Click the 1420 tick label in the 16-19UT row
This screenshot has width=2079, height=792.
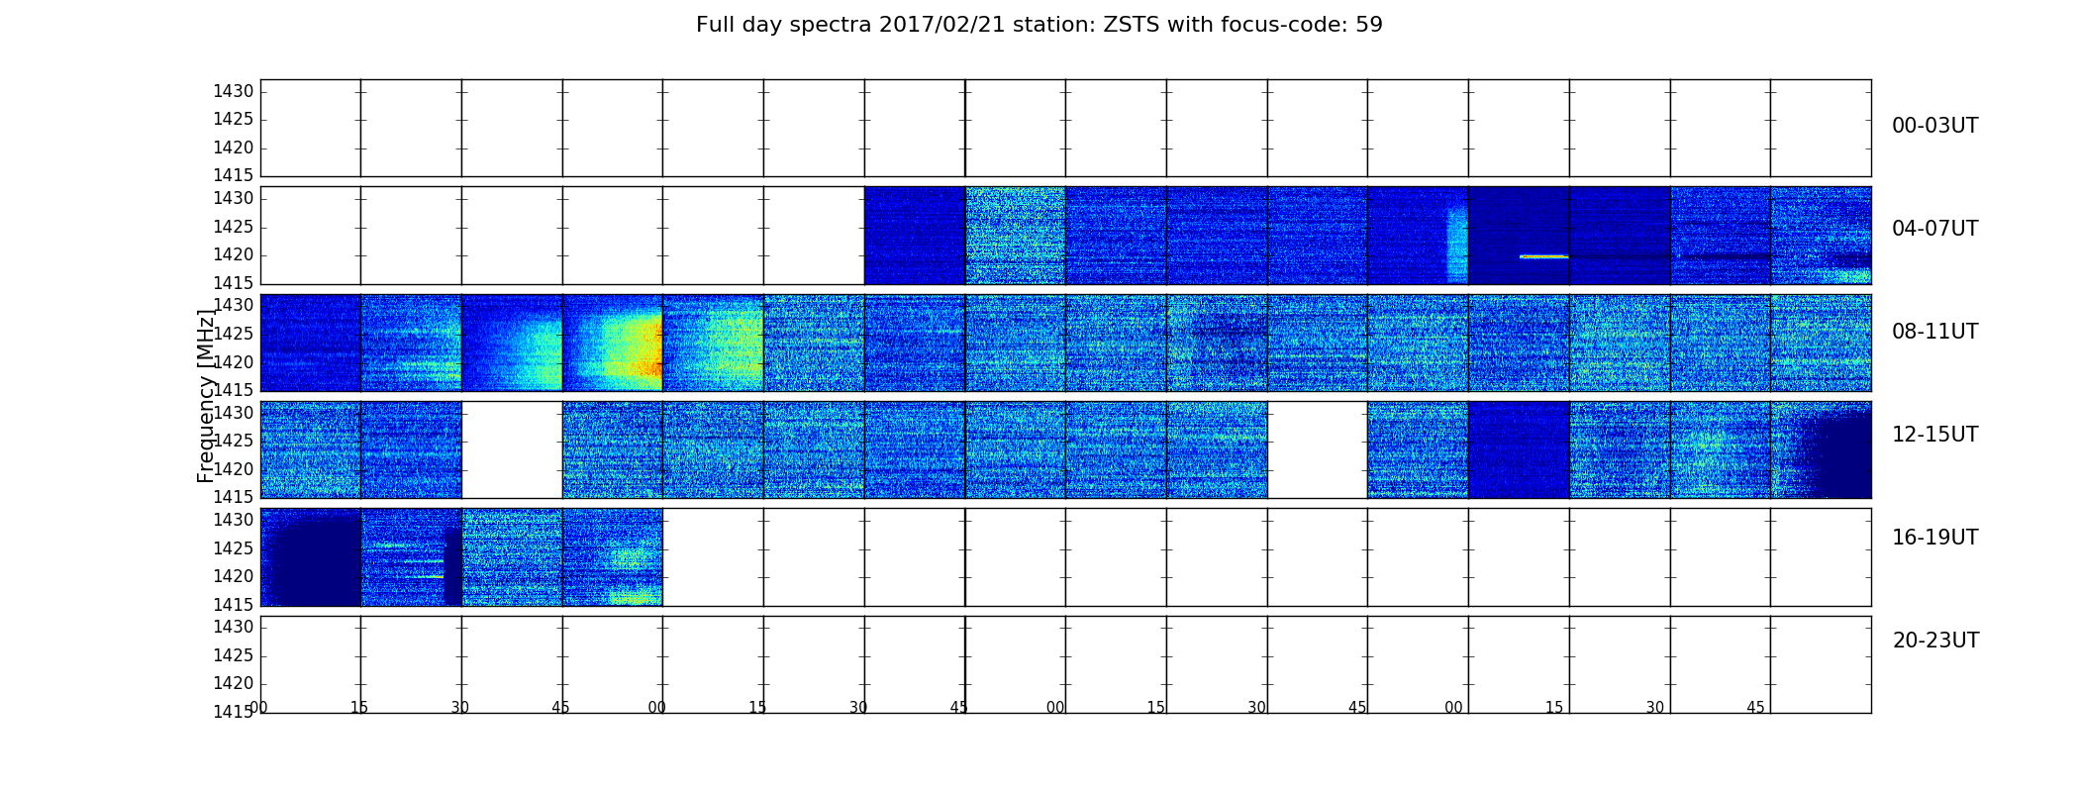(234, 576)
